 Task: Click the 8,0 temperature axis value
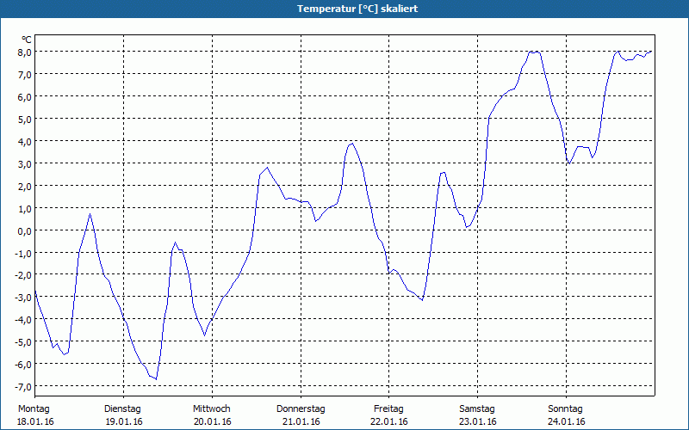click(25, 52)
